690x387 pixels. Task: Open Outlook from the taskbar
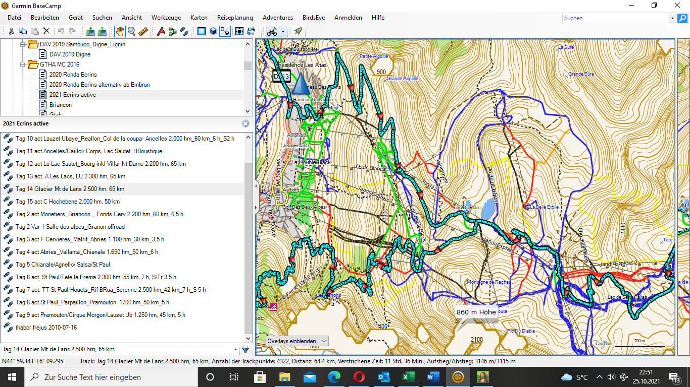384,377
